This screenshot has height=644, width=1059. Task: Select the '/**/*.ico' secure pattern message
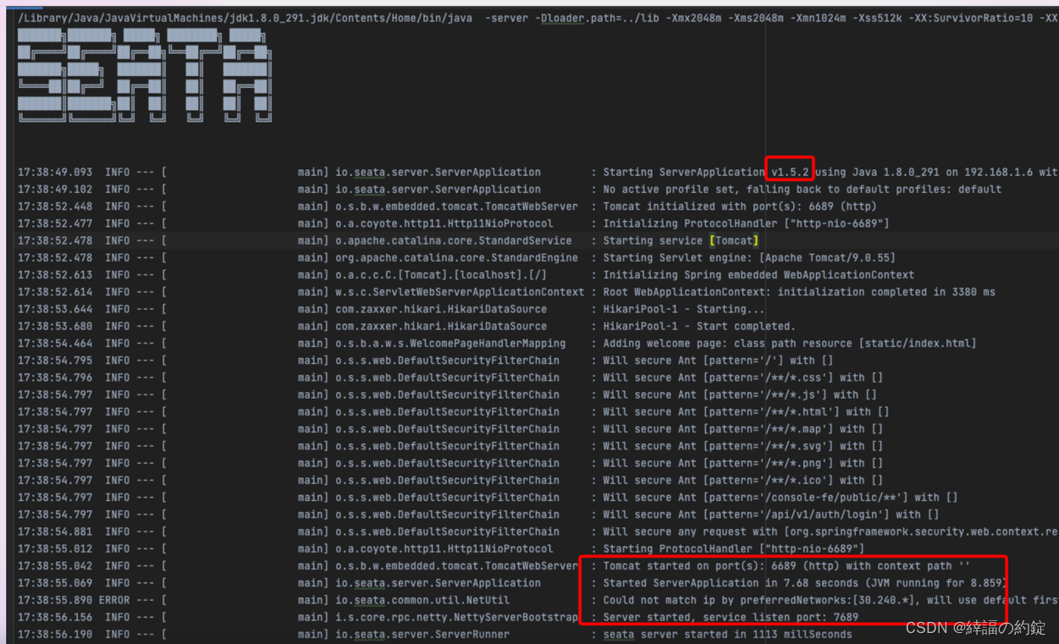click(x=742, y=480)
